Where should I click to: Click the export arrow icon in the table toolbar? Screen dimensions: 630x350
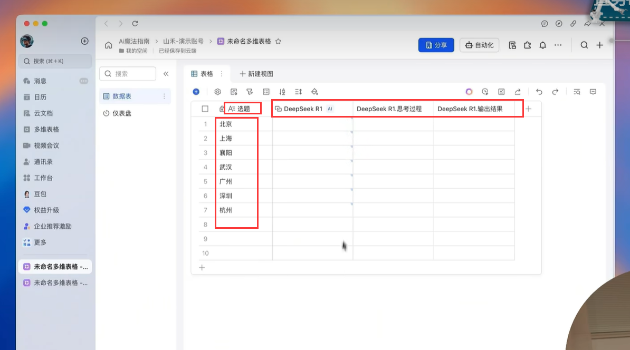tap(518, 92)
